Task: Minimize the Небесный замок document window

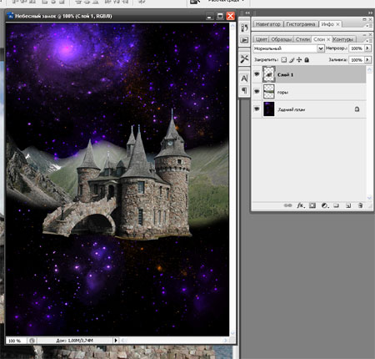Action: [x=209, y=16]
